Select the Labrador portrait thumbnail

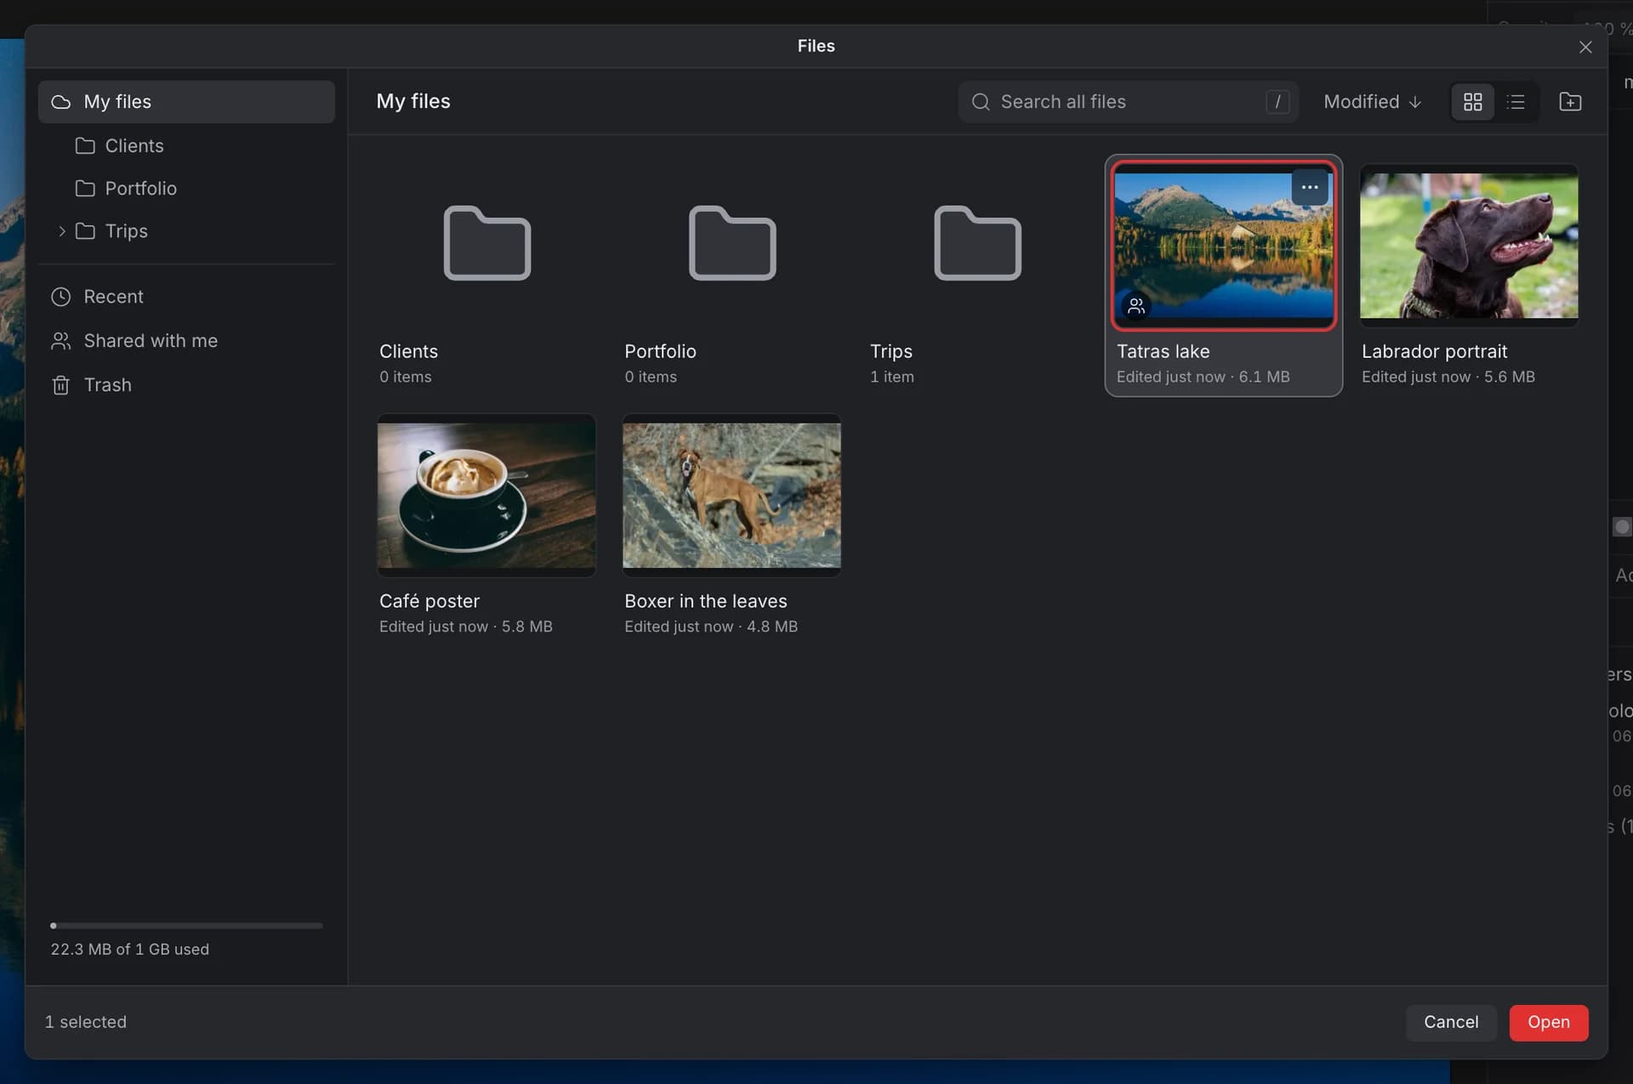pyautogui.click(x=1469, y=246)
